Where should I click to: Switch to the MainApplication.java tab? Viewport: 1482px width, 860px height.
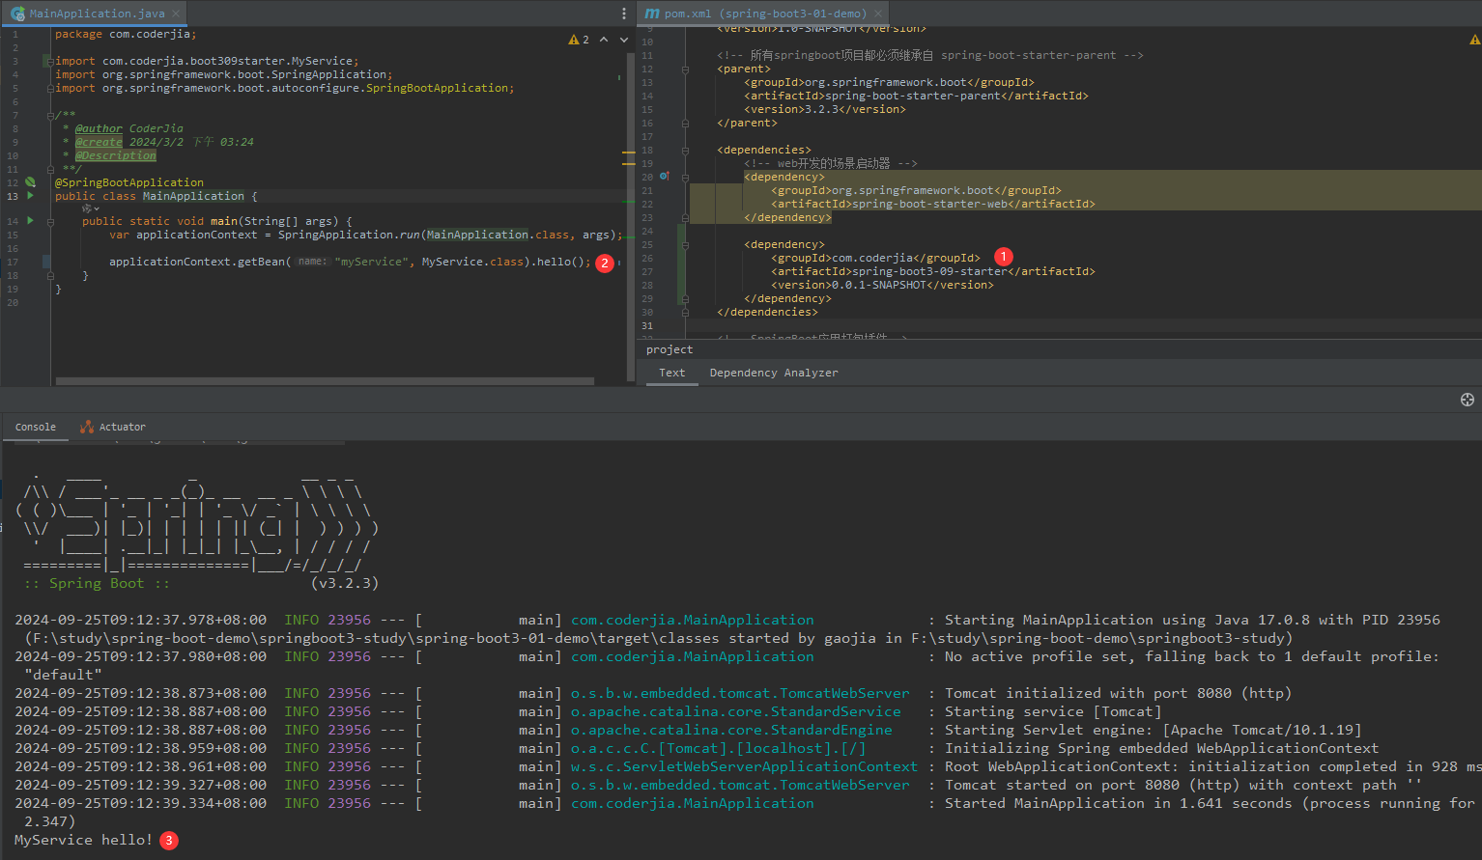tap(97, 14)
